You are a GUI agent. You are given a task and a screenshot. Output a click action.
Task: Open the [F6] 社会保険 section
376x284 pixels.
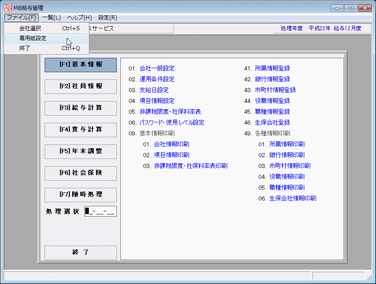click(x=81, y=173)
